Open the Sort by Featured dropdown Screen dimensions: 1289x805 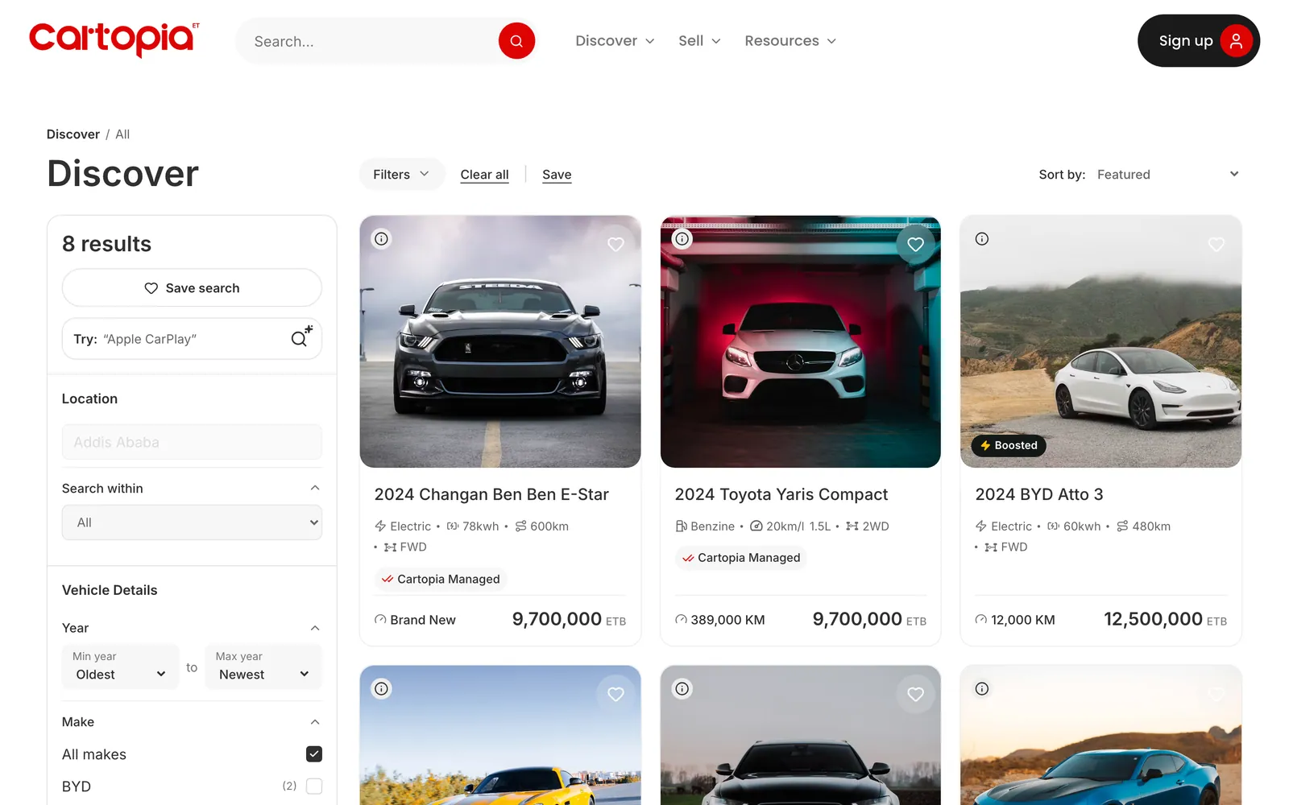pyautogui.click(x=1167, y=175)
